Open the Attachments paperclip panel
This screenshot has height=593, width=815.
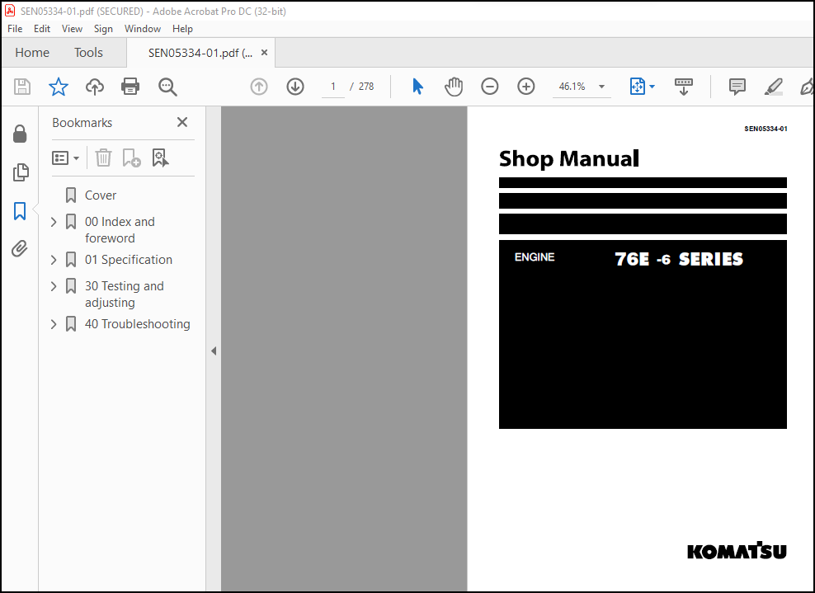tap(20, 248)
